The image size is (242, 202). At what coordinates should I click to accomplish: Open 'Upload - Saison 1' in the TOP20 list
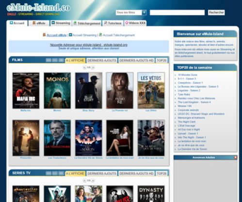pyautogui.click(x=188, y=134)
